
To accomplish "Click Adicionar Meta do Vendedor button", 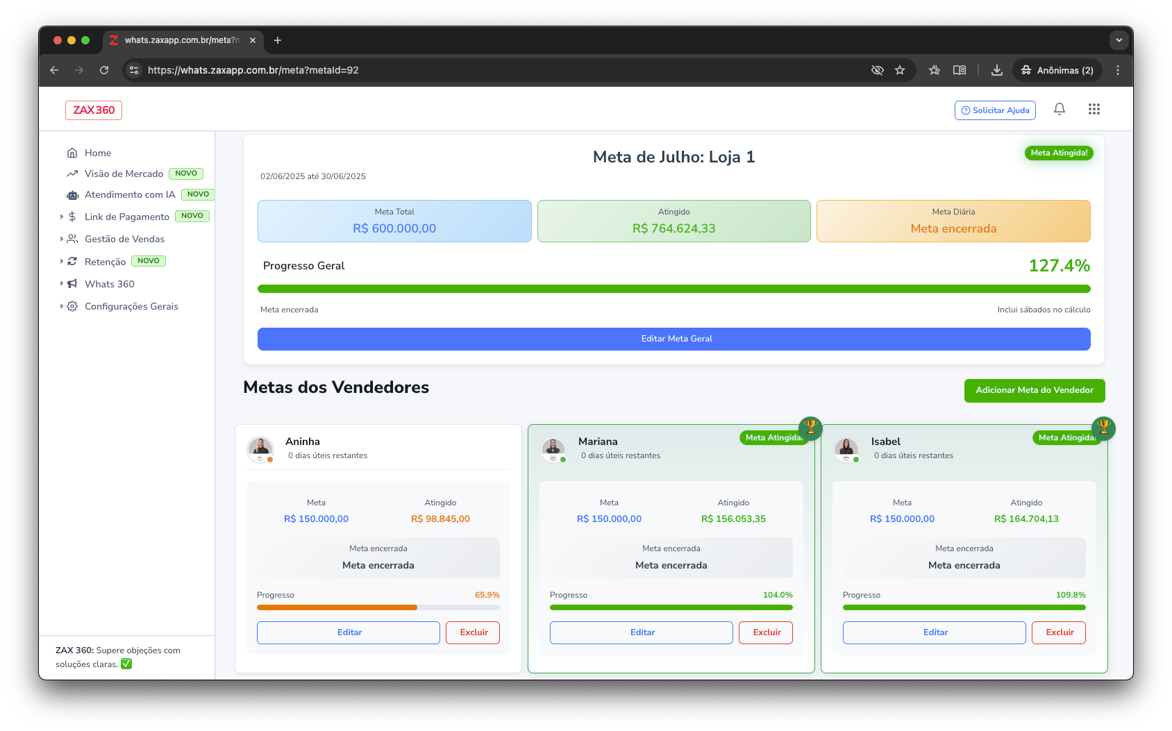I will click(1034, 390).
